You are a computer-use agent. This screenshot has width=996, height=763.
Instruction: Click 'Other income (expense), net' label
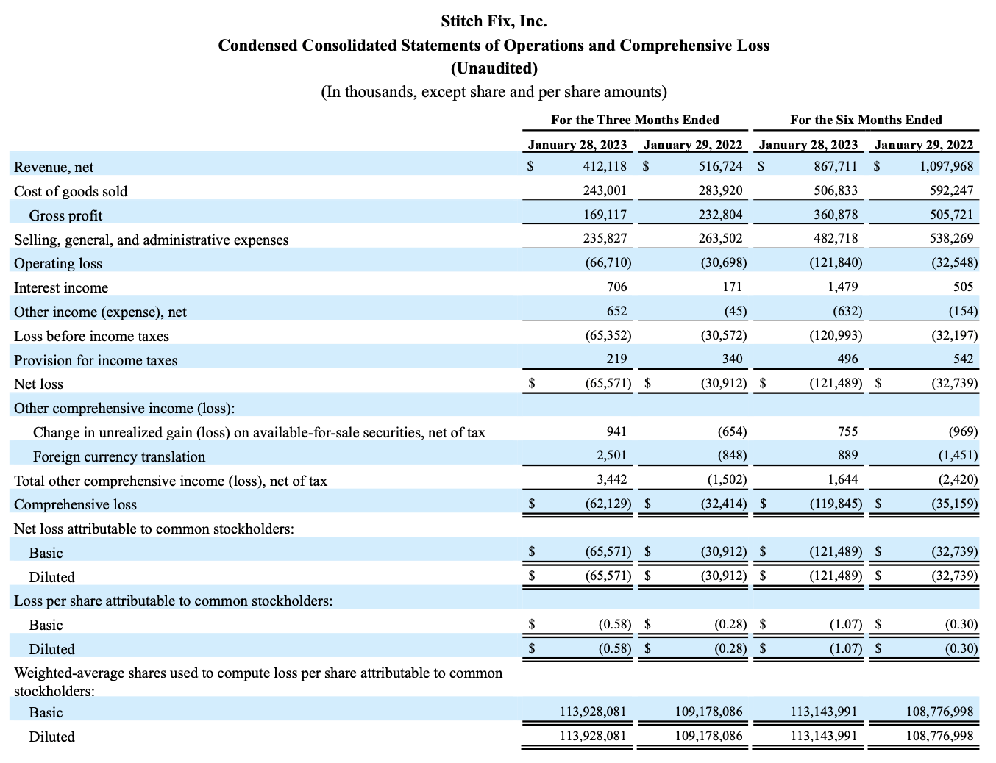100,312
